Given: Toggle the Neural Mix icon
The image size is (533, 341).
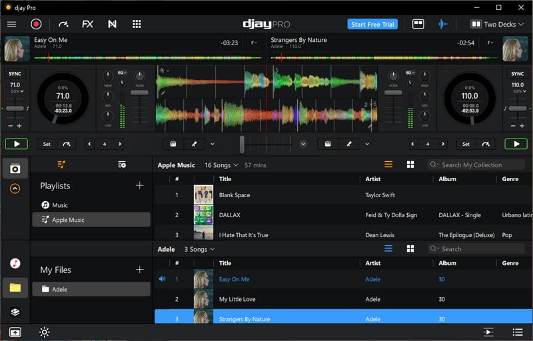Looking at the screenshot, I should point(112,24).
